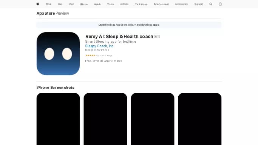The image size is (258, 145).
Task: Click Free - Offers In-App Purchases text
Action: [104, 61]
